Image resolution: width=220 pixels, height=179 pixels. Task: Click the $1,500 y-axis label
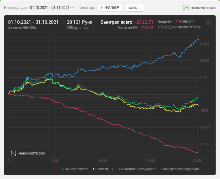pos(205,44)
